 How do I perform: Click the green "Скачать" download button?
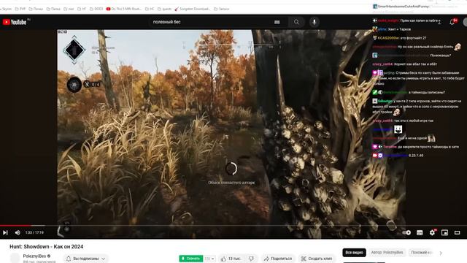pyautogui.click(x=191, y=259)
